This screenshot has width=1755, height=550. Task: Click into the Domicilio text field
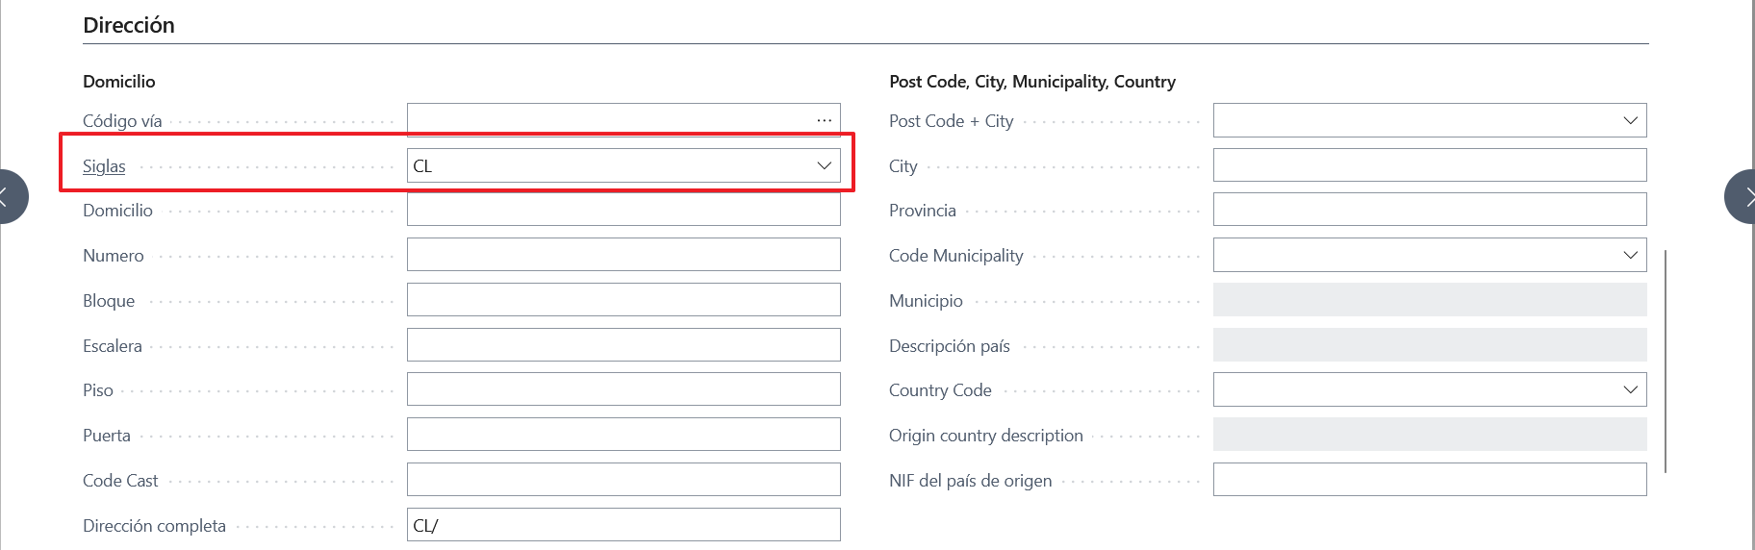click(x=623, y=210)
